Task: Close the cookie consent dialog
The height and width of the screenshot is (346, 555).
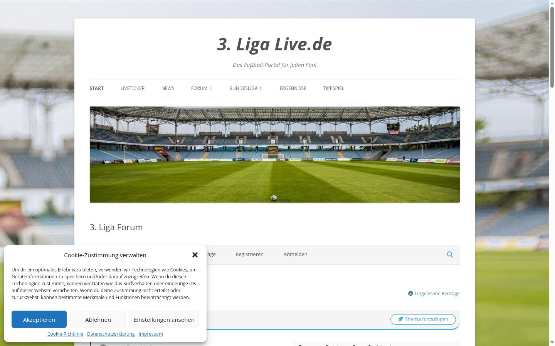Action: (195, 255)
